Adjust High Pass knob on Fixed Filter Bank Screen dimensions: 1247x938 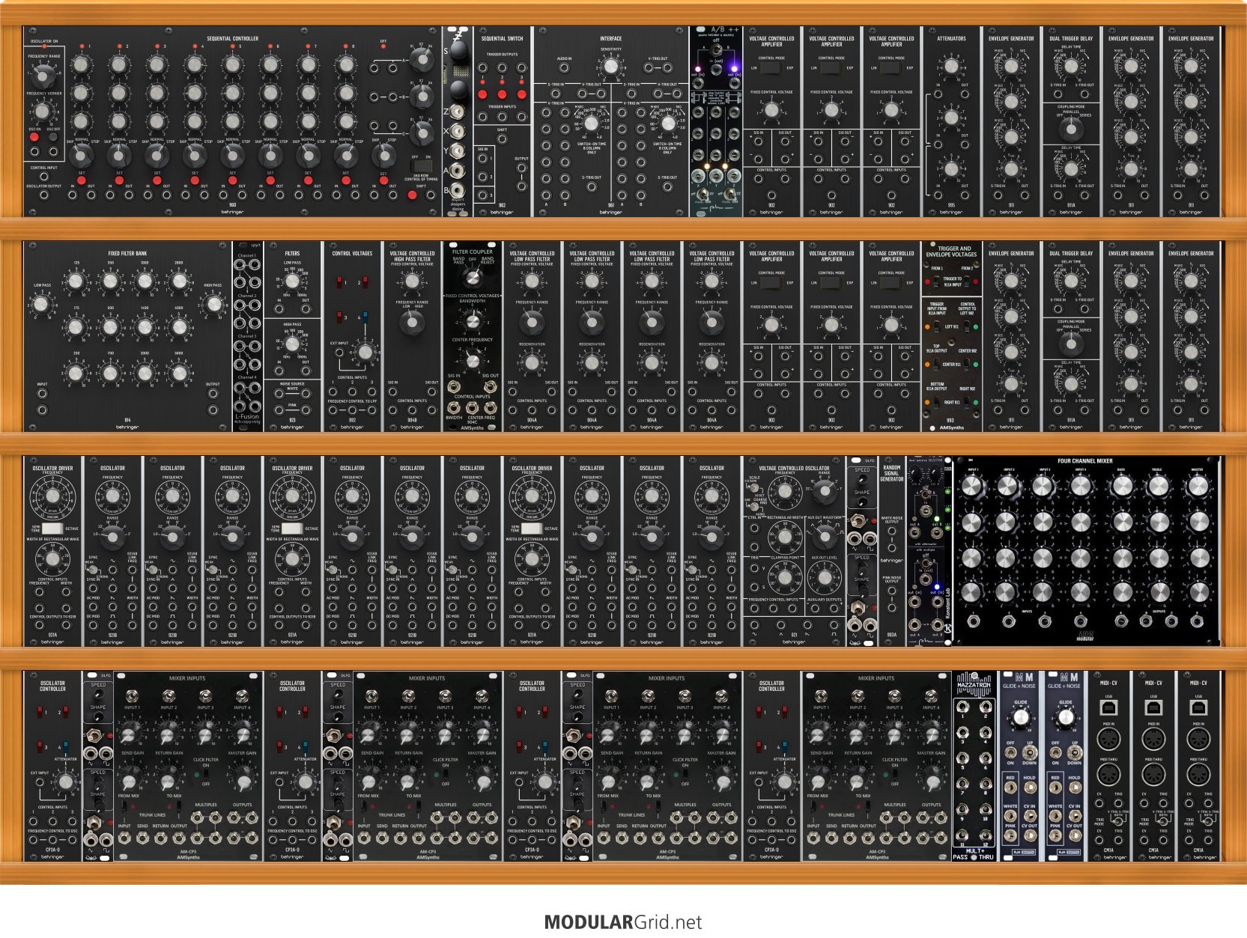[214, 304]
